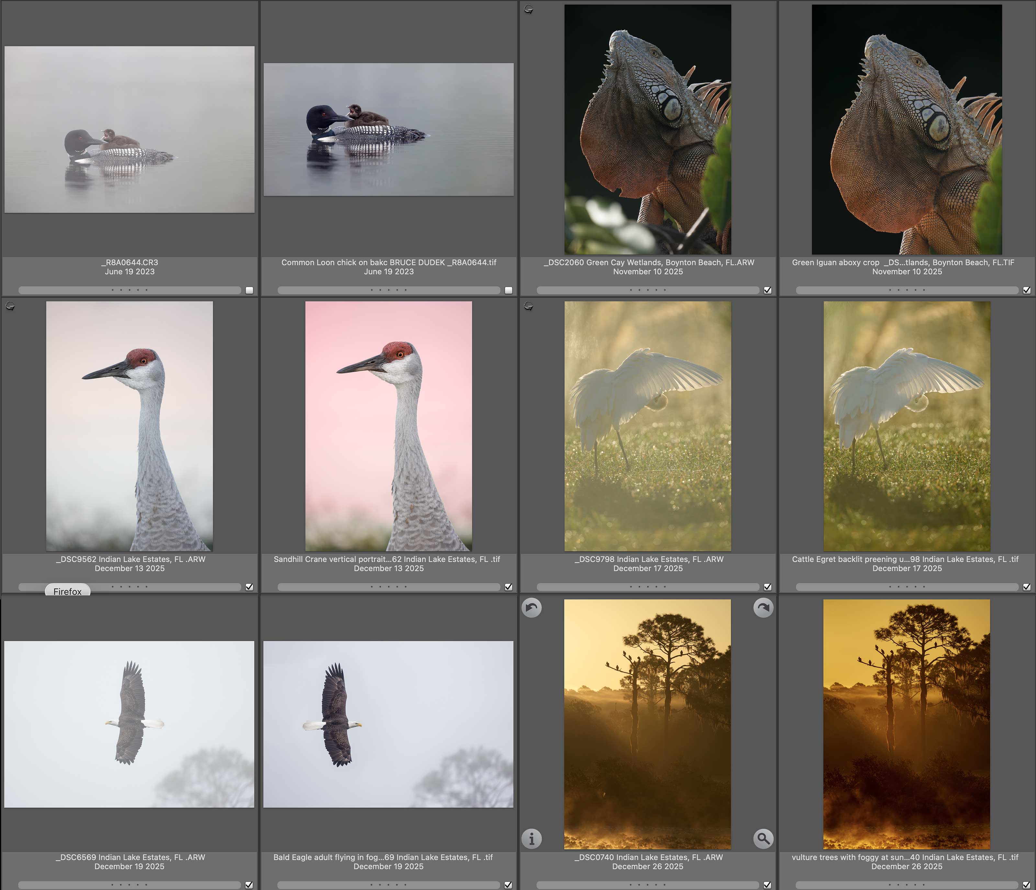Click the rating bar under the Cattle Egret backlit preening photo

coord(906,587)
